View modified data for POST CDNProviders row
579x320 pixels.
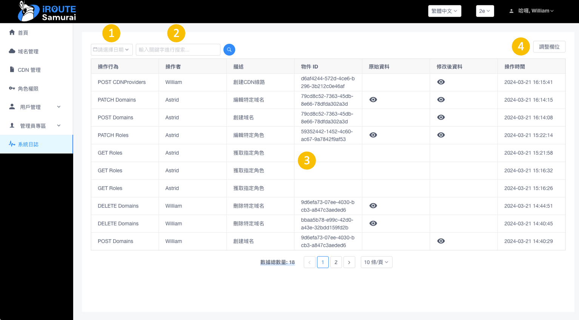[x=441, y=82]
